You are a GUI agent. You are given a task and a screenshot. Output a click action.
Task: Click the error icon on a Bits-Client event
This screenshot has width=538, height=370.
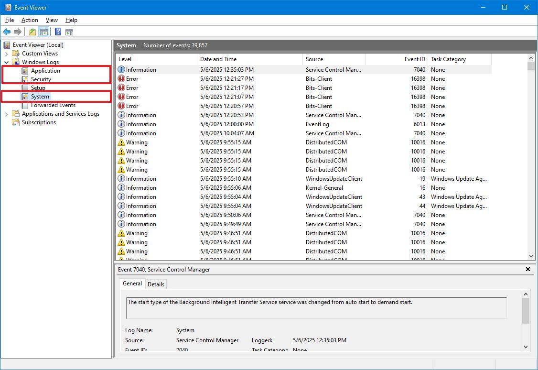(x=121, y=78)
